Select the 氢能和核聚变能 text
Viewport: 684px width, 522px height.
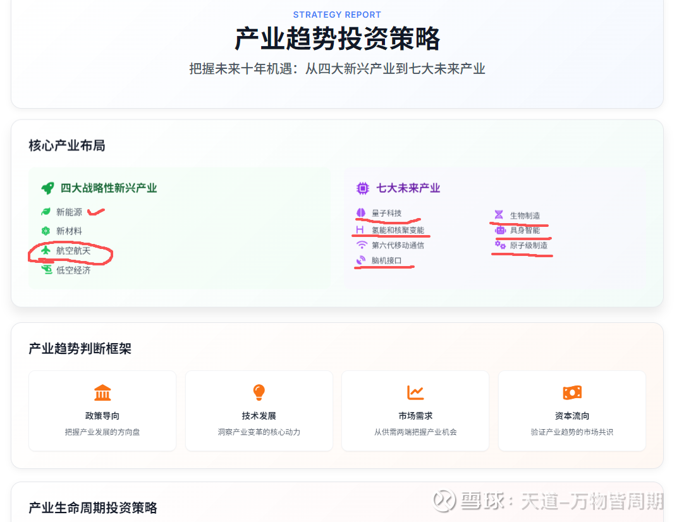click(x=398, y=230)
